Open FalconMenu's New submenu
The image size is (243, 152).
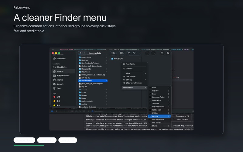pyautogui.click(x=159, y=88)
